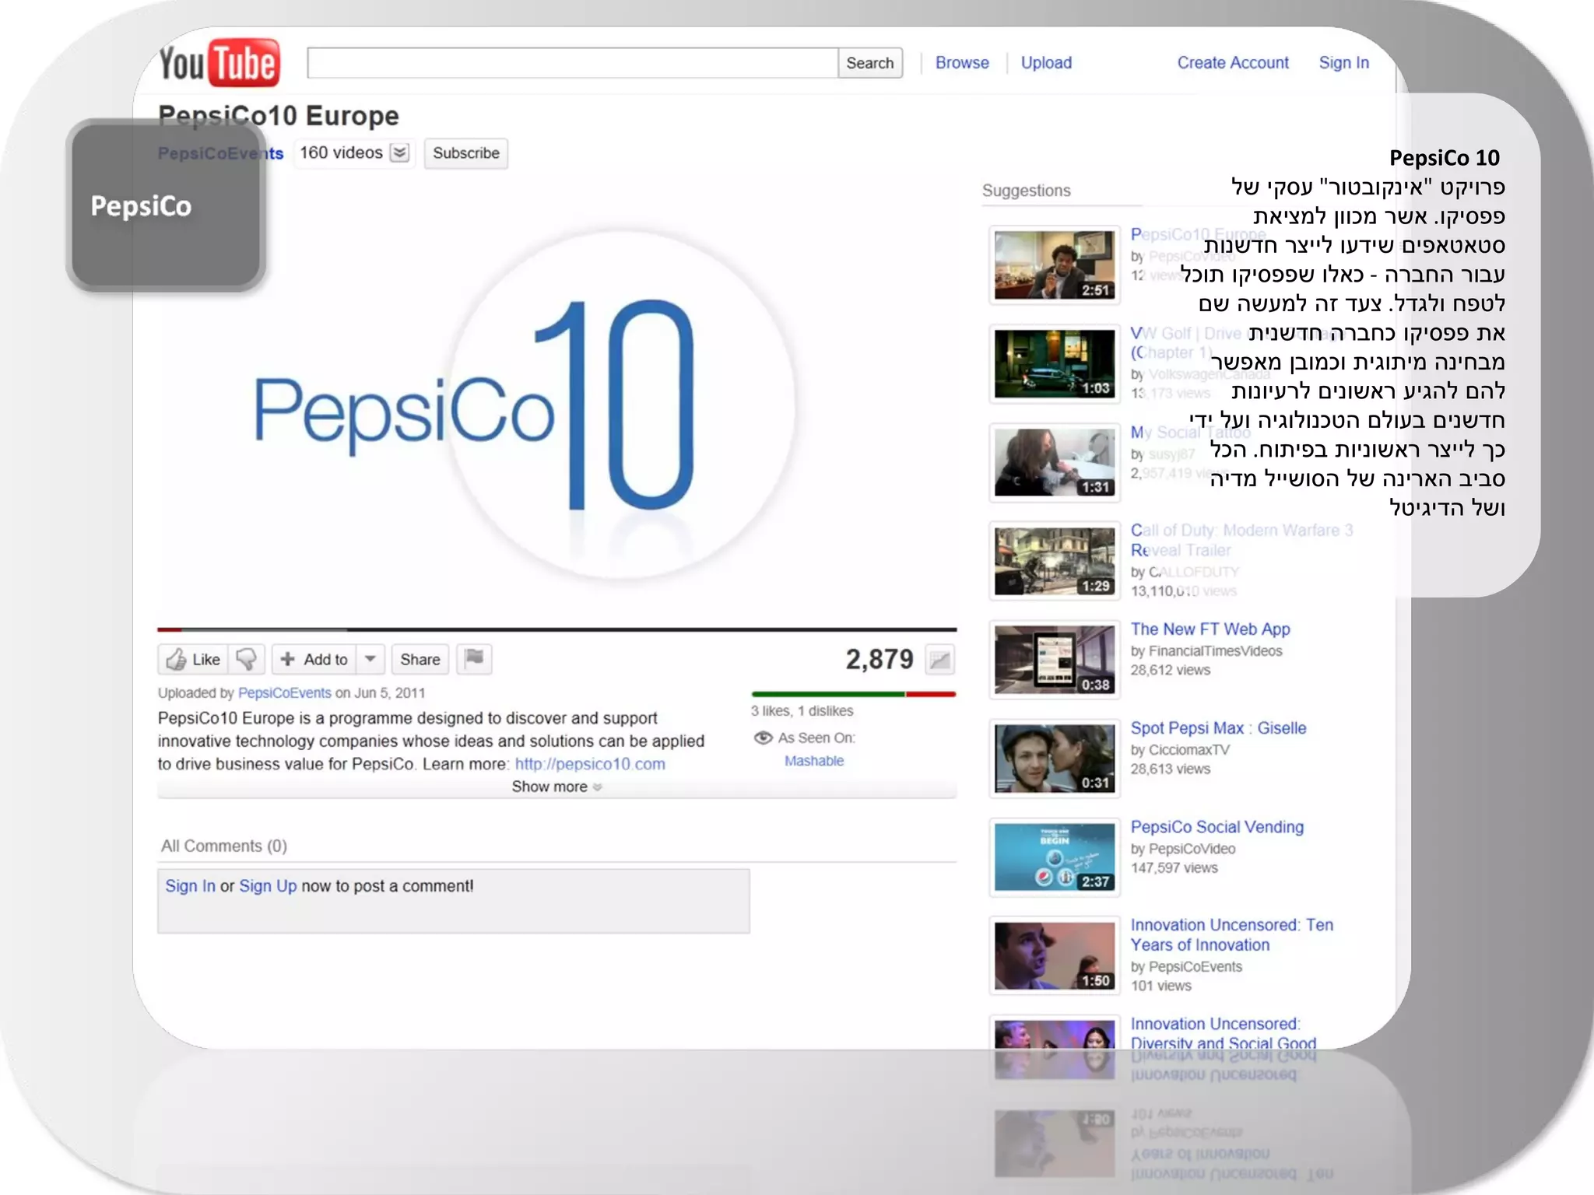Click the 'All Comments (0)' heading
This screenshot has width=1594, height=1195.
pos(224,846)
